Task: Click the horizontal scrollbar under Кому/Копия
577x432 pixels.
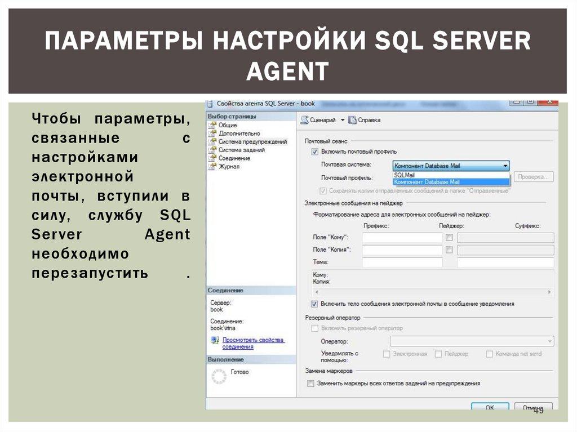Action: [x=432, y=292]
